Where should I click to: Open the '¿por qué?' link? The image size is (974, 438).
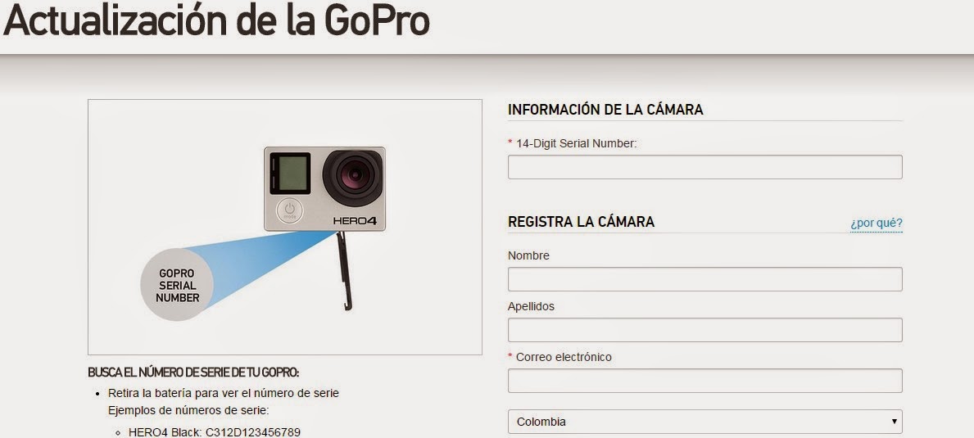[x=876, y=223]
